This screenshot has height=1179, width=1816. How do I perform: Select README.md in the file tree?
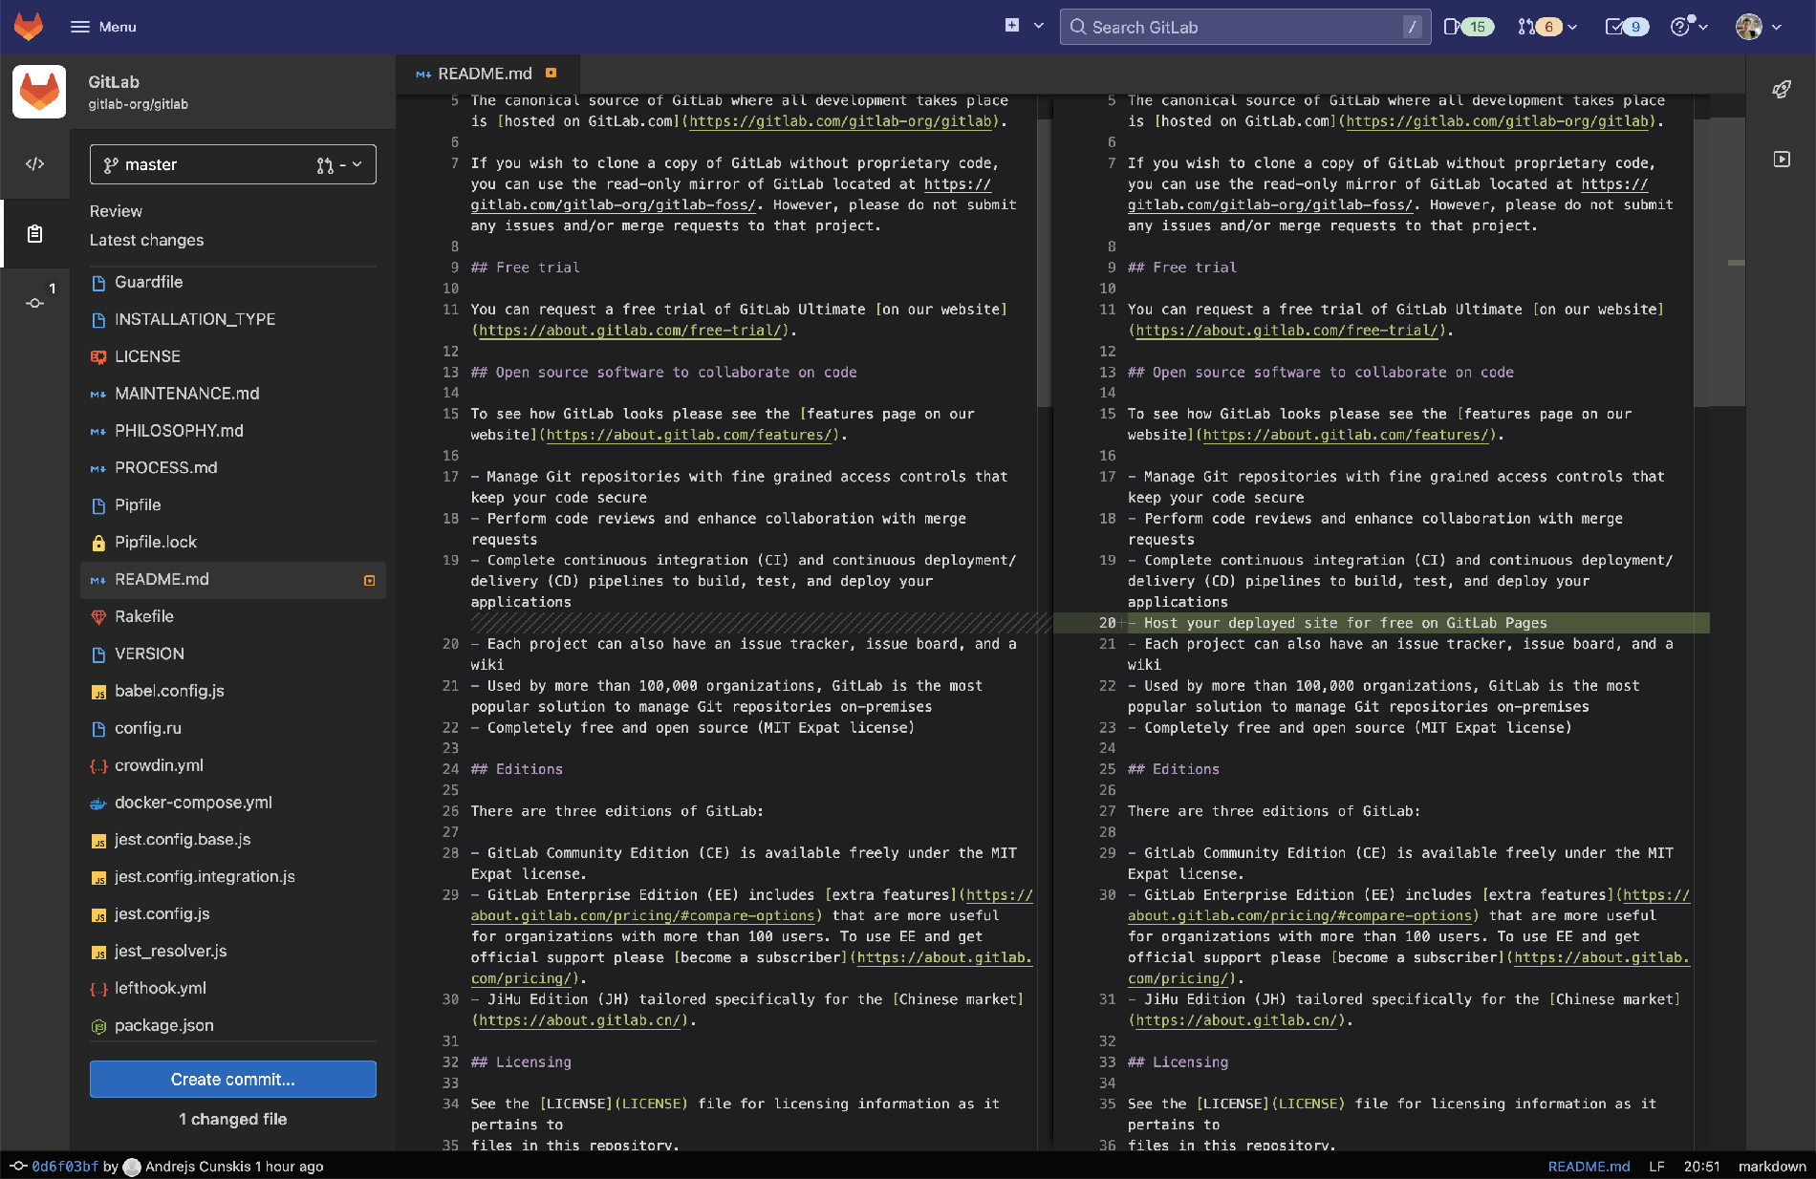click(x=233, y=579)
